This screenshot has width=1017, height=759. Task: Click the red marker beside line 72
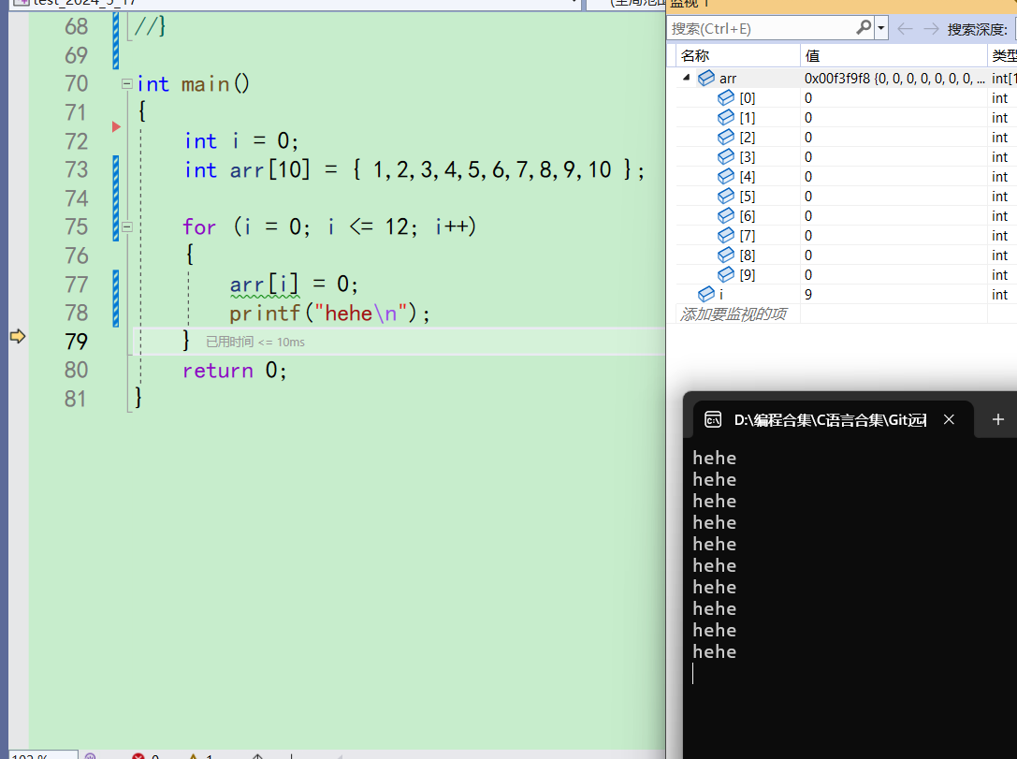tap(116, 126)
